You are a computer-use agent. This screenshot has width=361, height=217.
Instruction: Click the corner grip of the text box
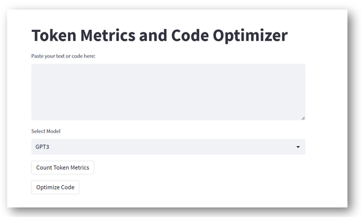click(303, 118)
